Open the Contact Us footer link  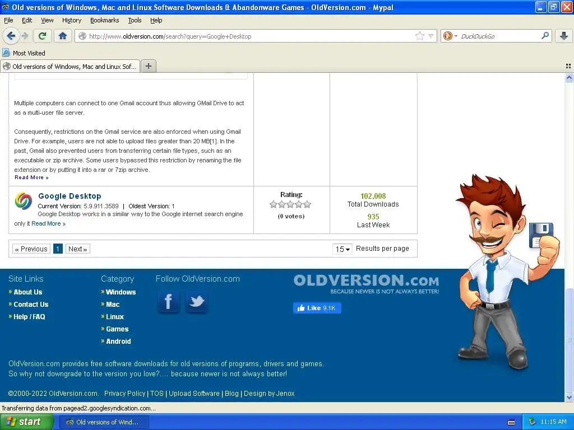[31, 304]
